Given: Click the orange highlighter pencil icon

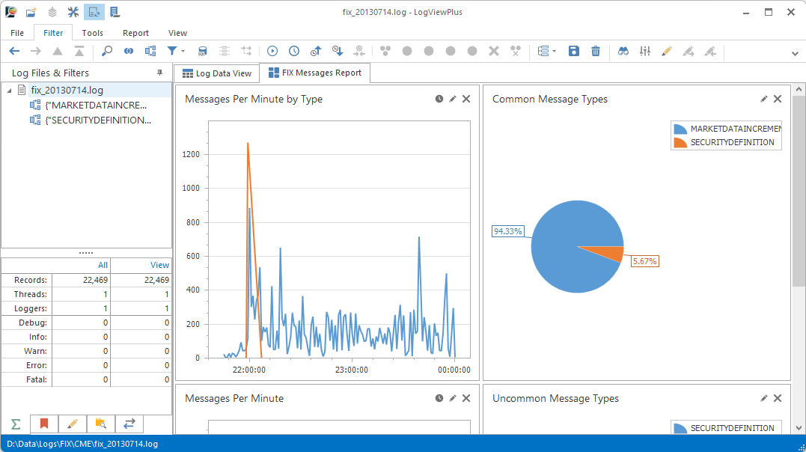Looking at the screenshot, I should tap(667, 51).
